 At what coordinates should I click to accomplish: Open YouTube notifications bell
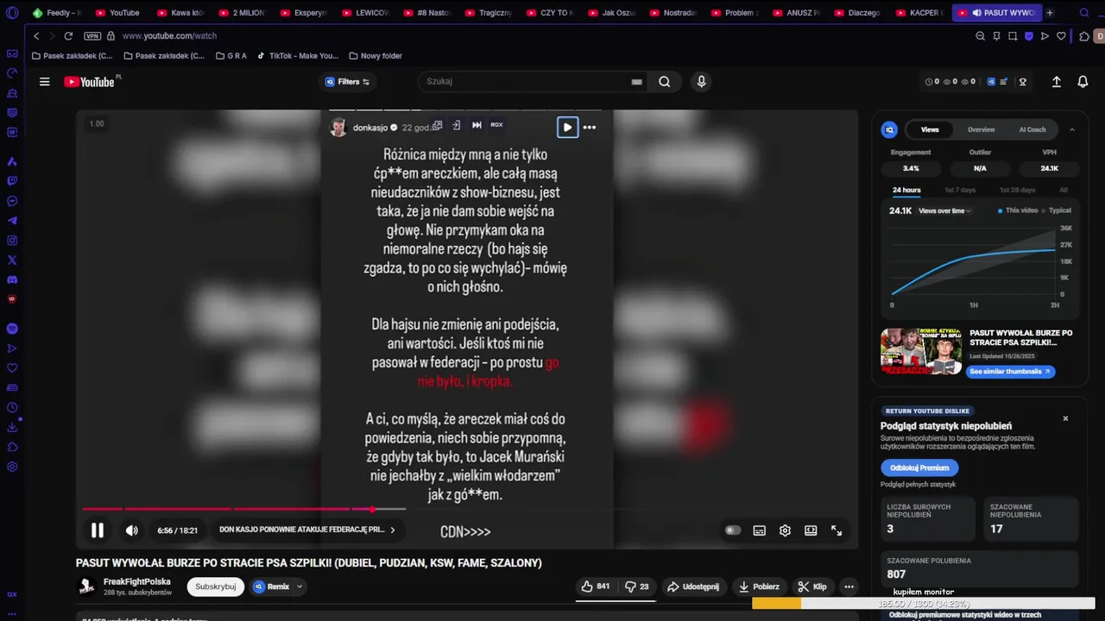[x=1083, y=82]
